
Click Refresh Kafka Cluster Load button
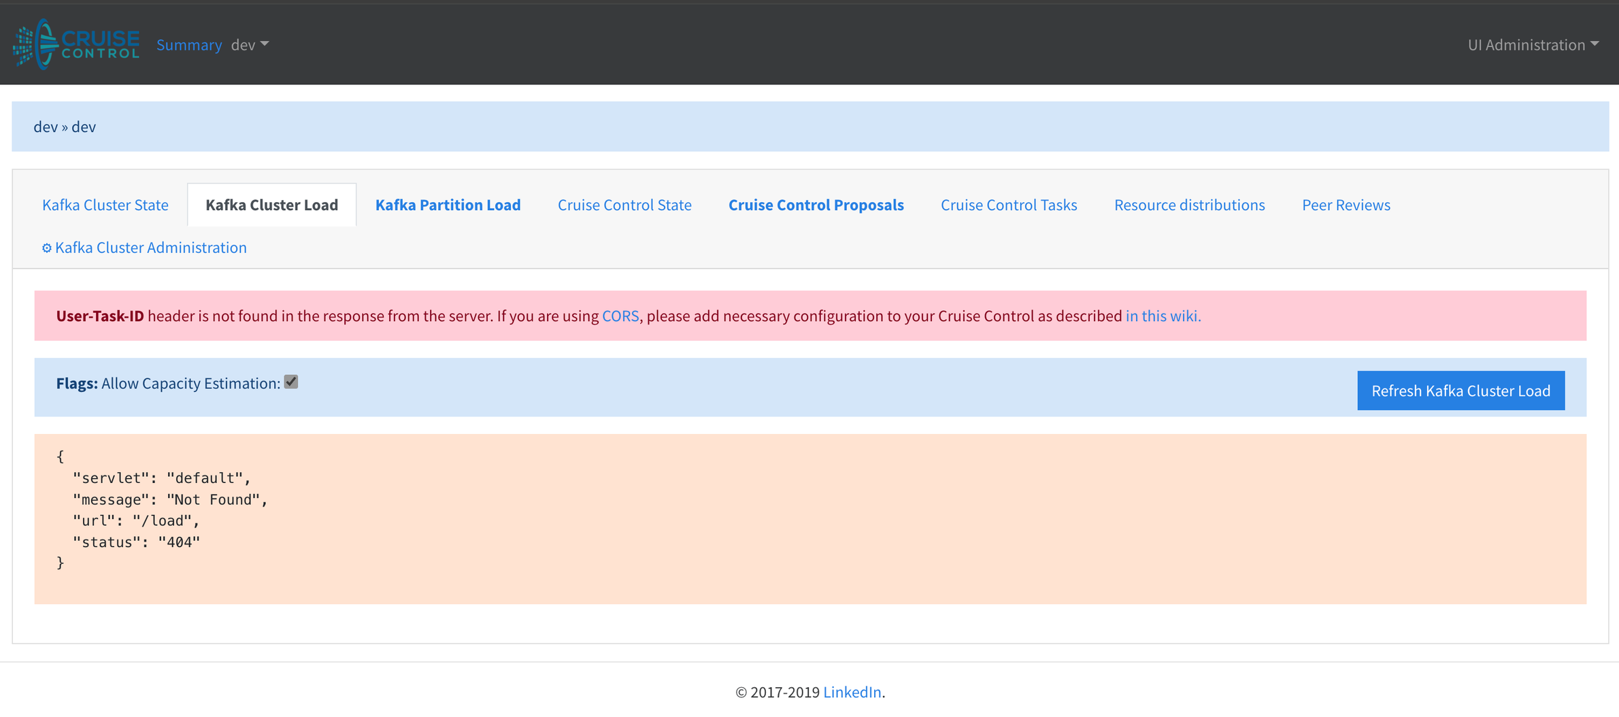(1461, 390)
